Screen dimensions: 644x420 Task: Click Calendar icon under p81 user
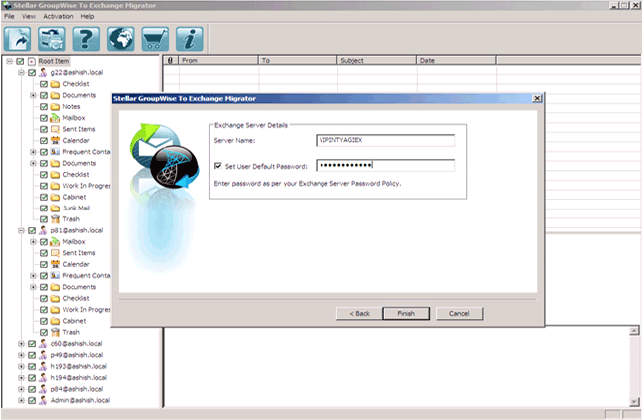tap(55, 264)
